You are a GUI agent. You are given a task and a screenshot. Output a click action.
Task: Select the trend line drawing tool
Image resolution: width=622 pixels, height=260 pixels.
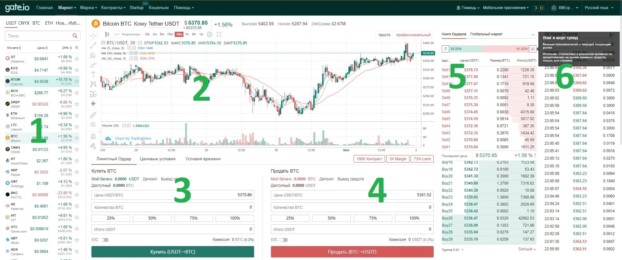pyautogui.click(x=93, y=45)
